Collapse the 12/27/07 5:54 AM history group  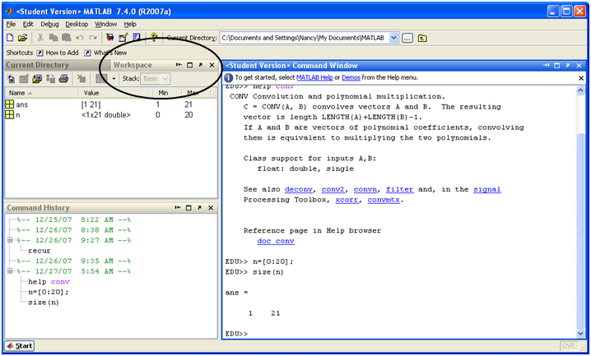(x=8, y=271)
